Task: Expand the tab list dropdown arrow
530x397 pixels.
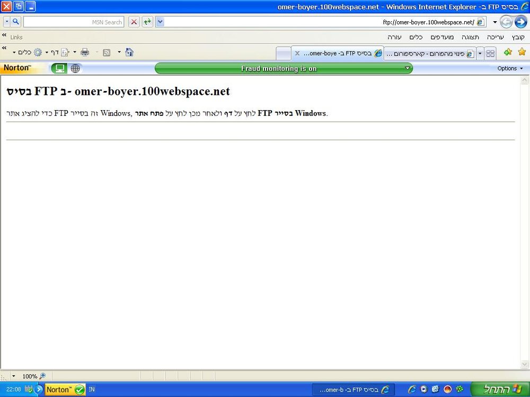Action: click(x=480, y=53)
